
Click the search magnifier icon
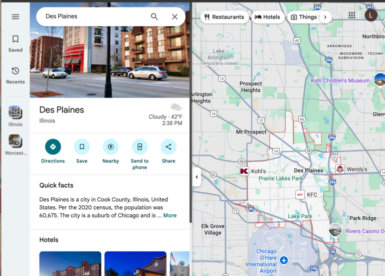(154, 17)
